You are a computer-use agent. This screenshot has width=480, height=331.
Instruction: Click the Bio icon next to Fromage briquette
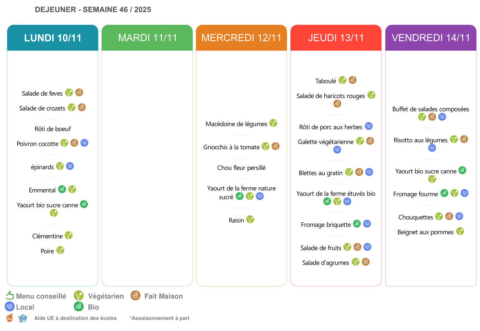[357, 224]
